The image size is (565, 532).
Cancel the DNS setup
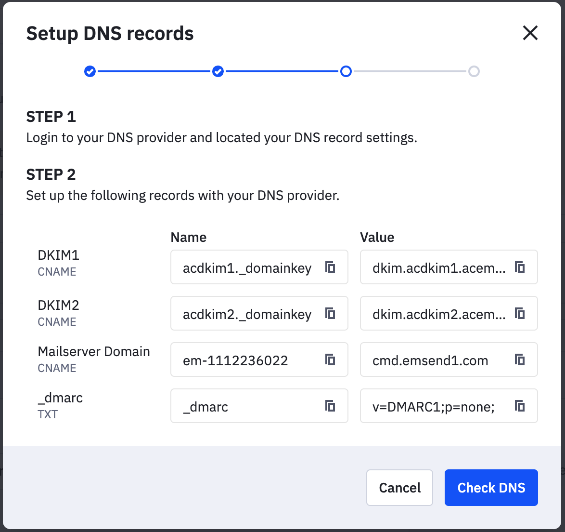(399, 487)
